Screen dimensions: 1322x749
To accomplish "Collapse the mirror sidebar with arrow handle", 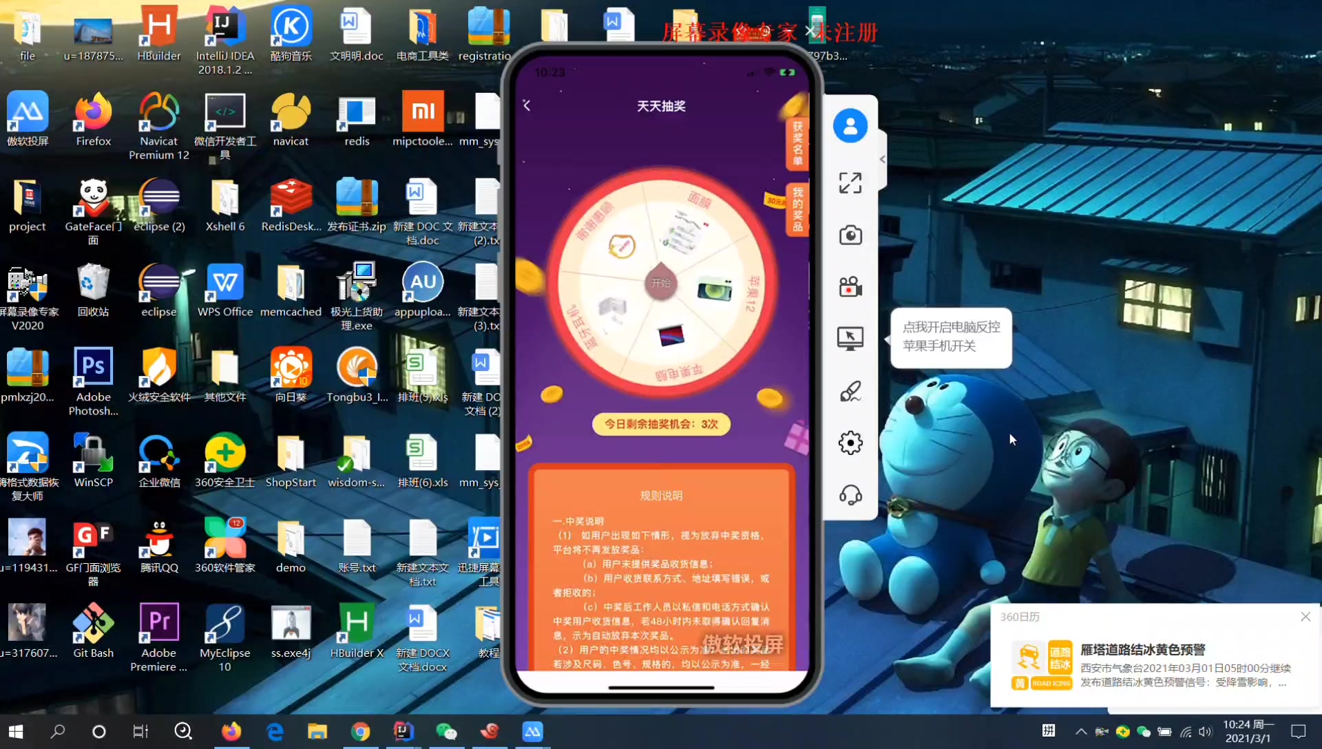I will (x=882, y=159).
